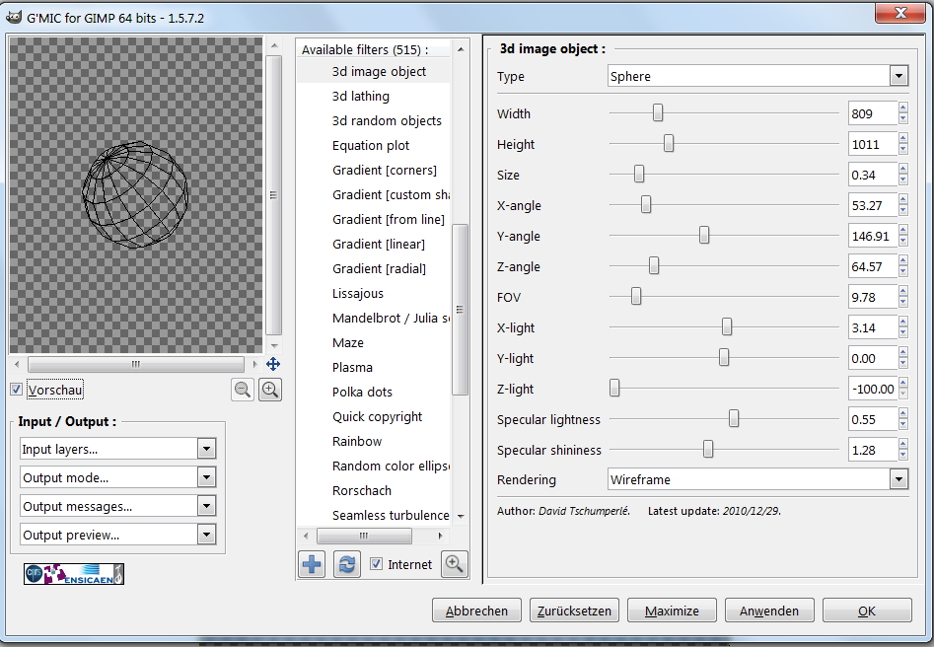This screenshot has width=934, height=647.
Task: Open the Output mode dropdown
Action: (117, 477)
